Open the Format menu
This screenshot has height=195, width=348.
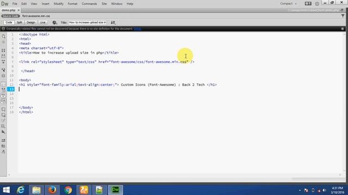[72, 4]
